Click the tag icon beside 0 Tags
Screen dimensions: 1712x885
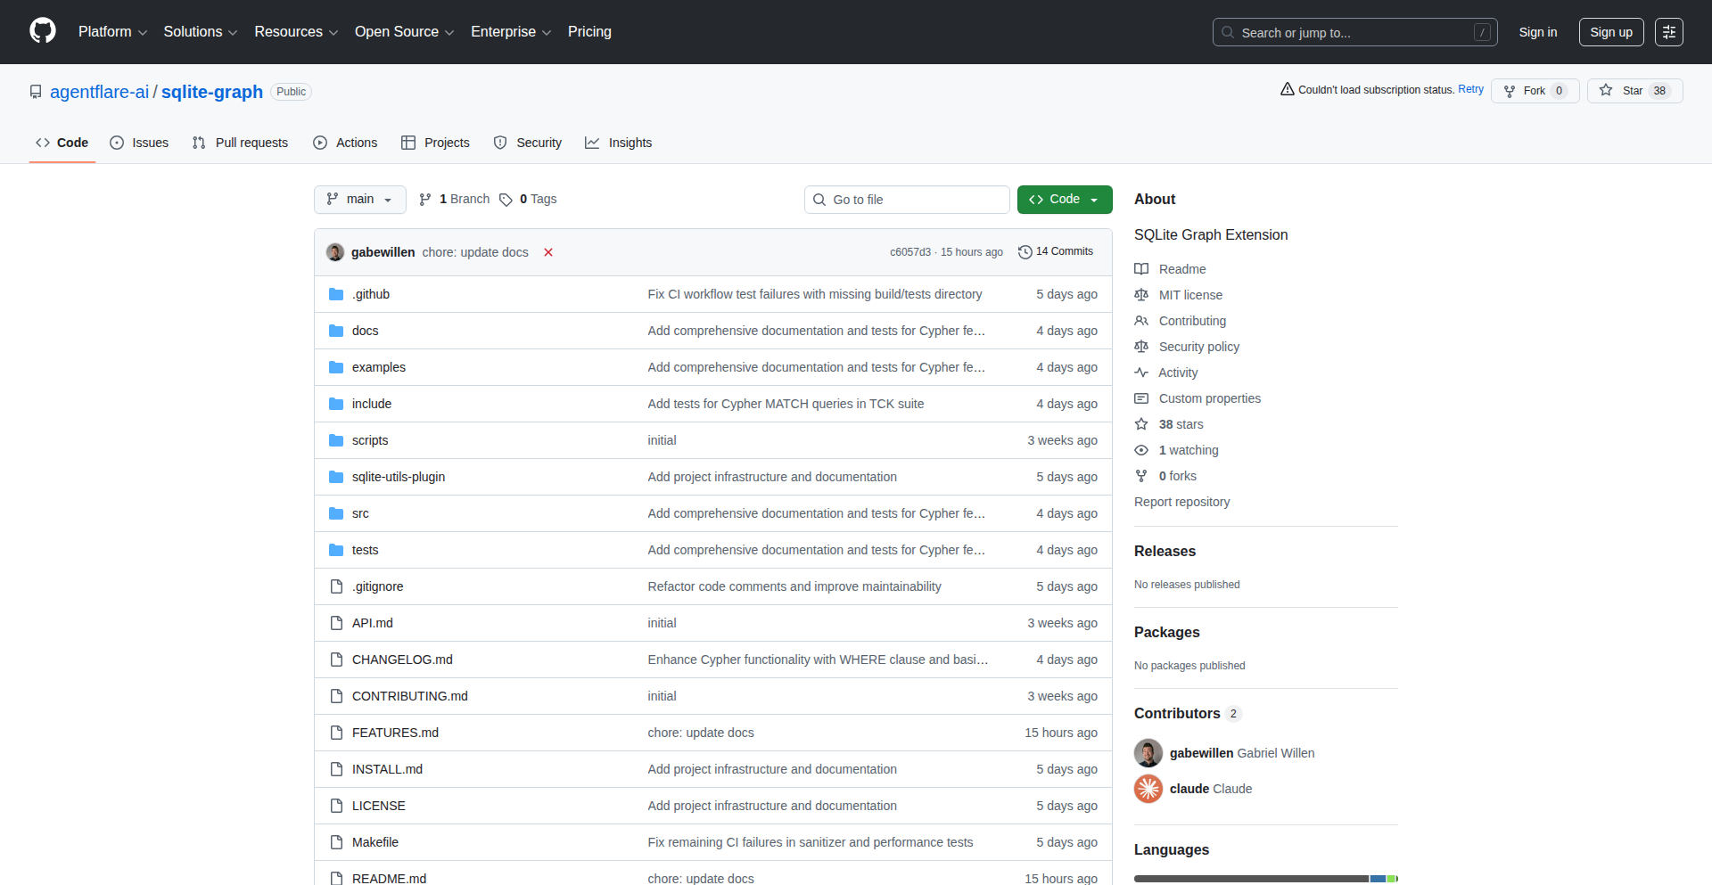point(506,200)
